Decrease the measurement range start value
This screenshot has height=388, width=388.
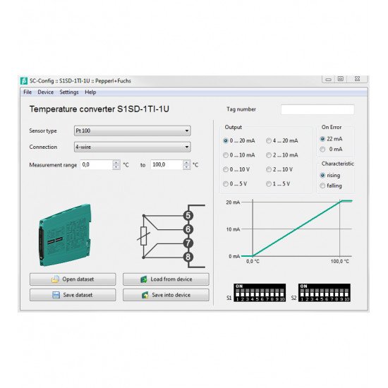pyautogui.click(x=116, y=167)
